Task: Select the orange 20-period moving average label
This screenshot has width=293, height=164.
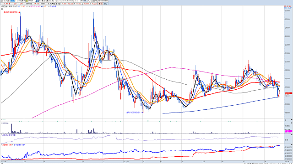Action: pyautogui.click(x=22, y=6)
